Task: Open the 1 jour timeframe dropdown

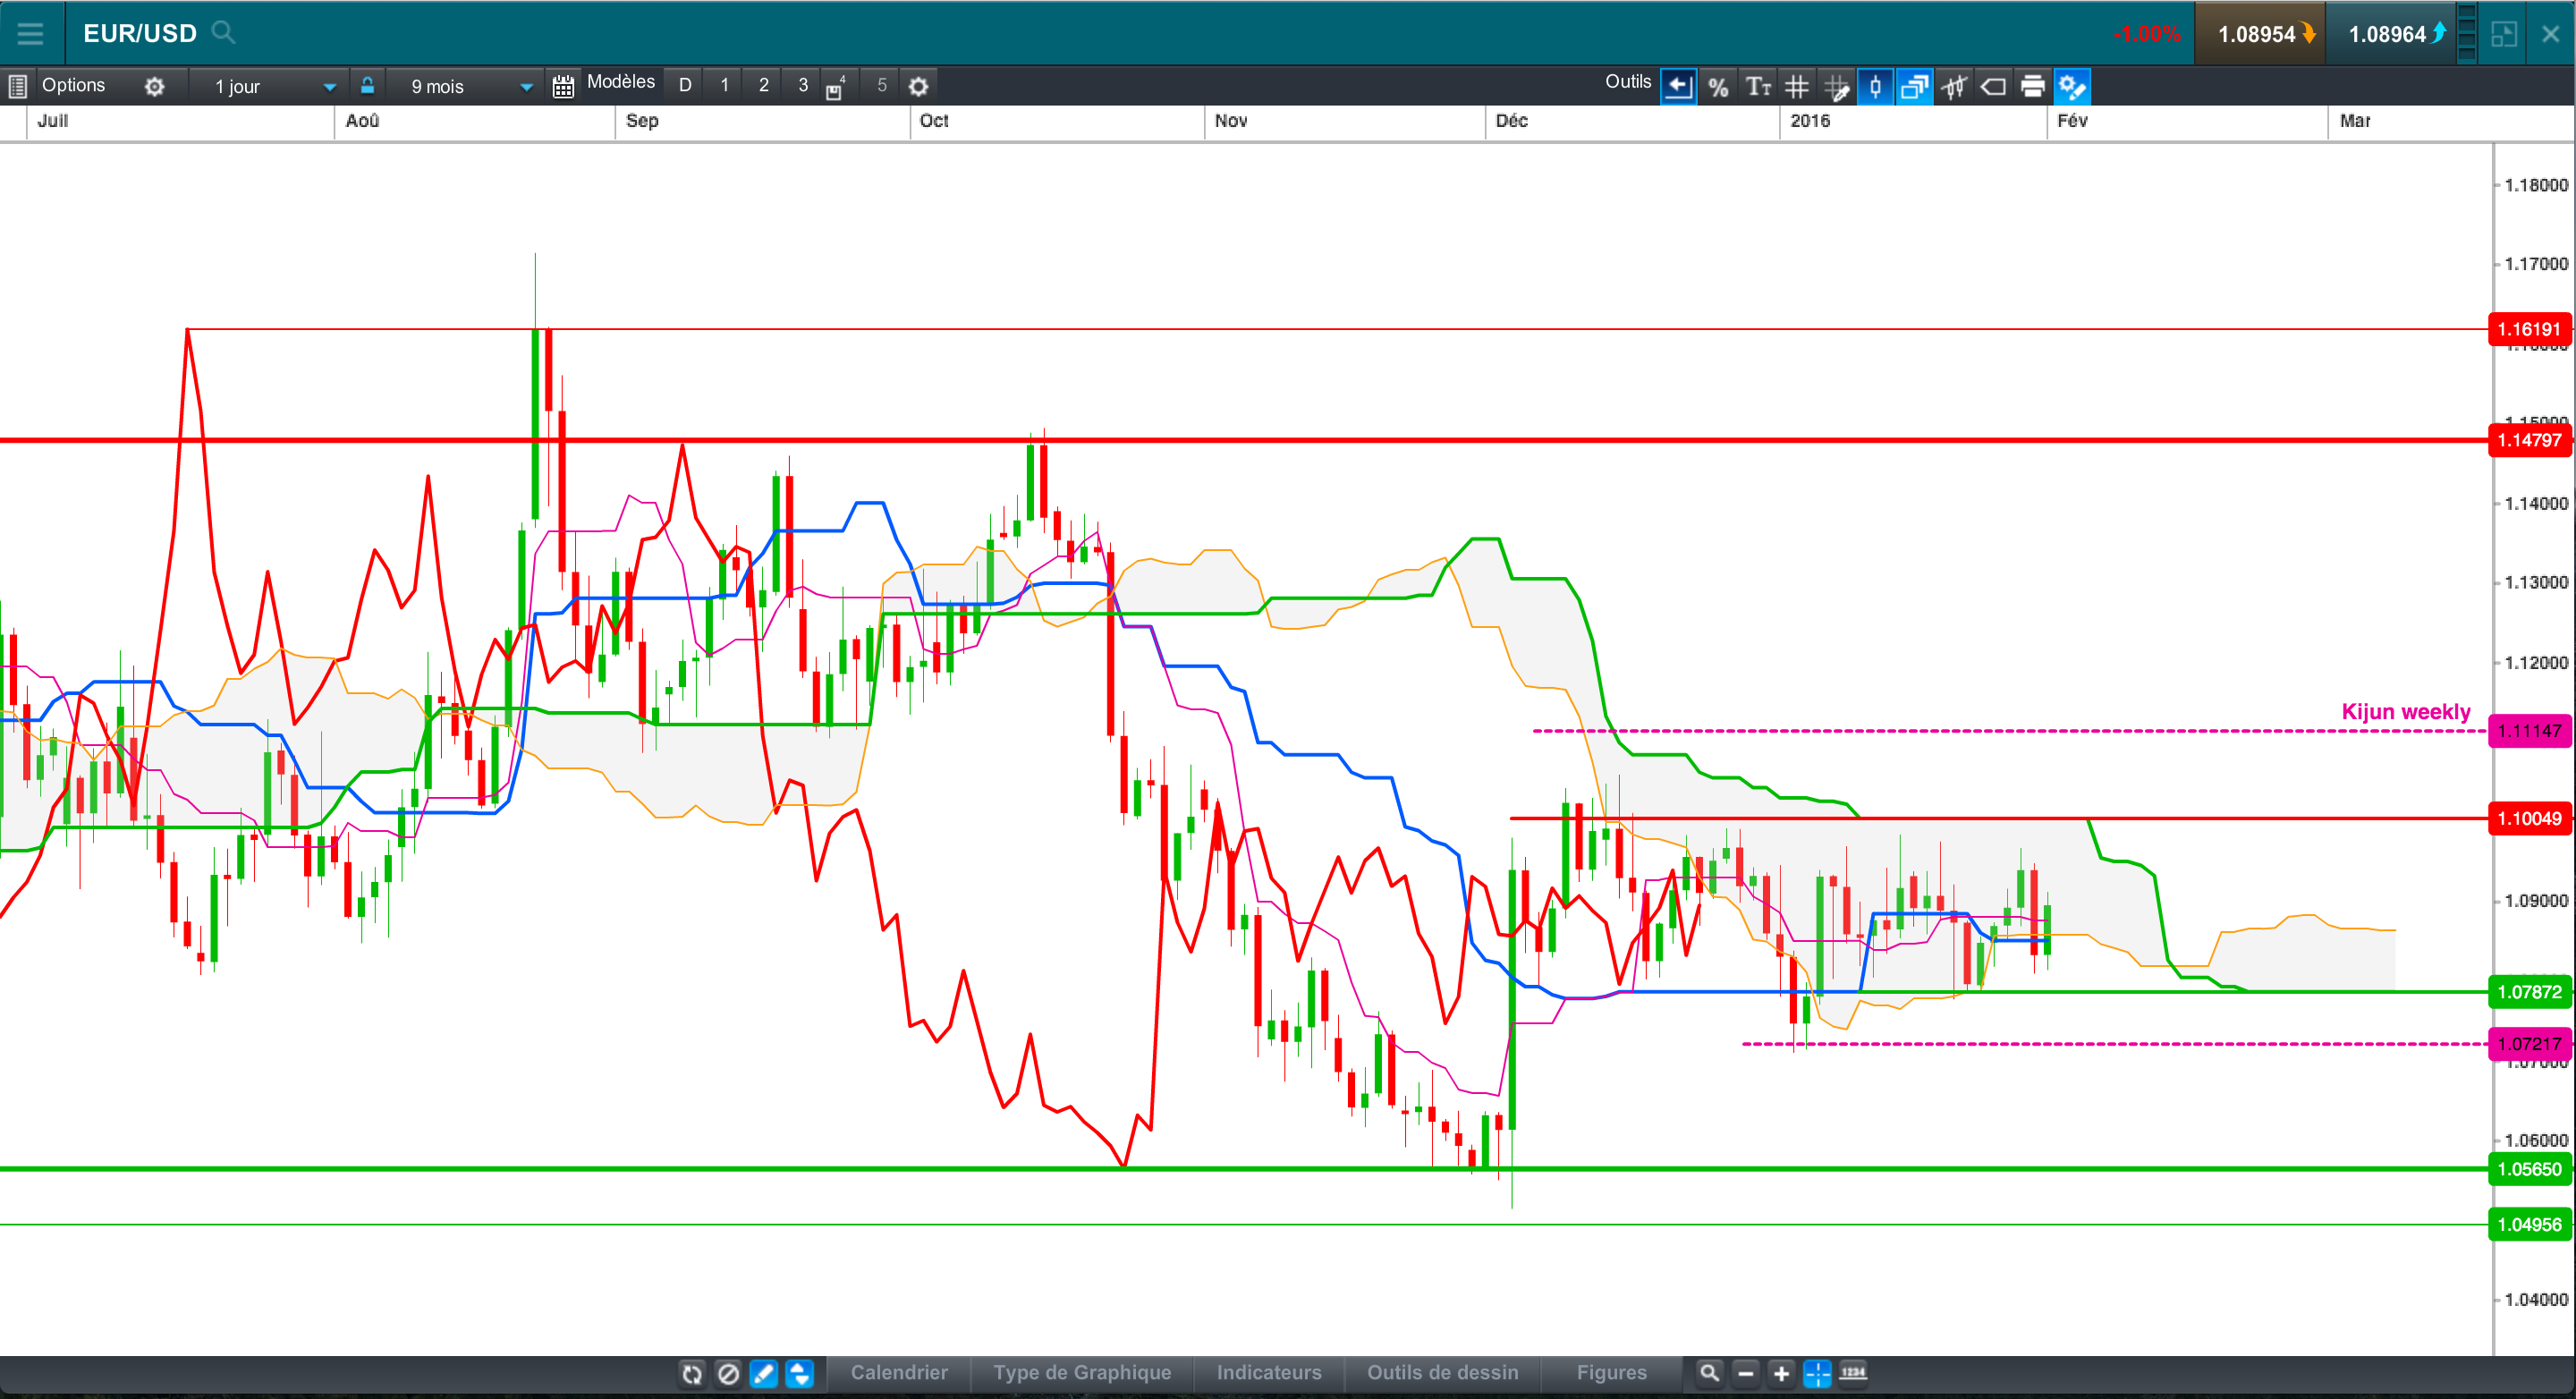Action: [x=274, y=87]
